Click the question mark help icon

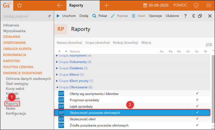coord(185,16)
